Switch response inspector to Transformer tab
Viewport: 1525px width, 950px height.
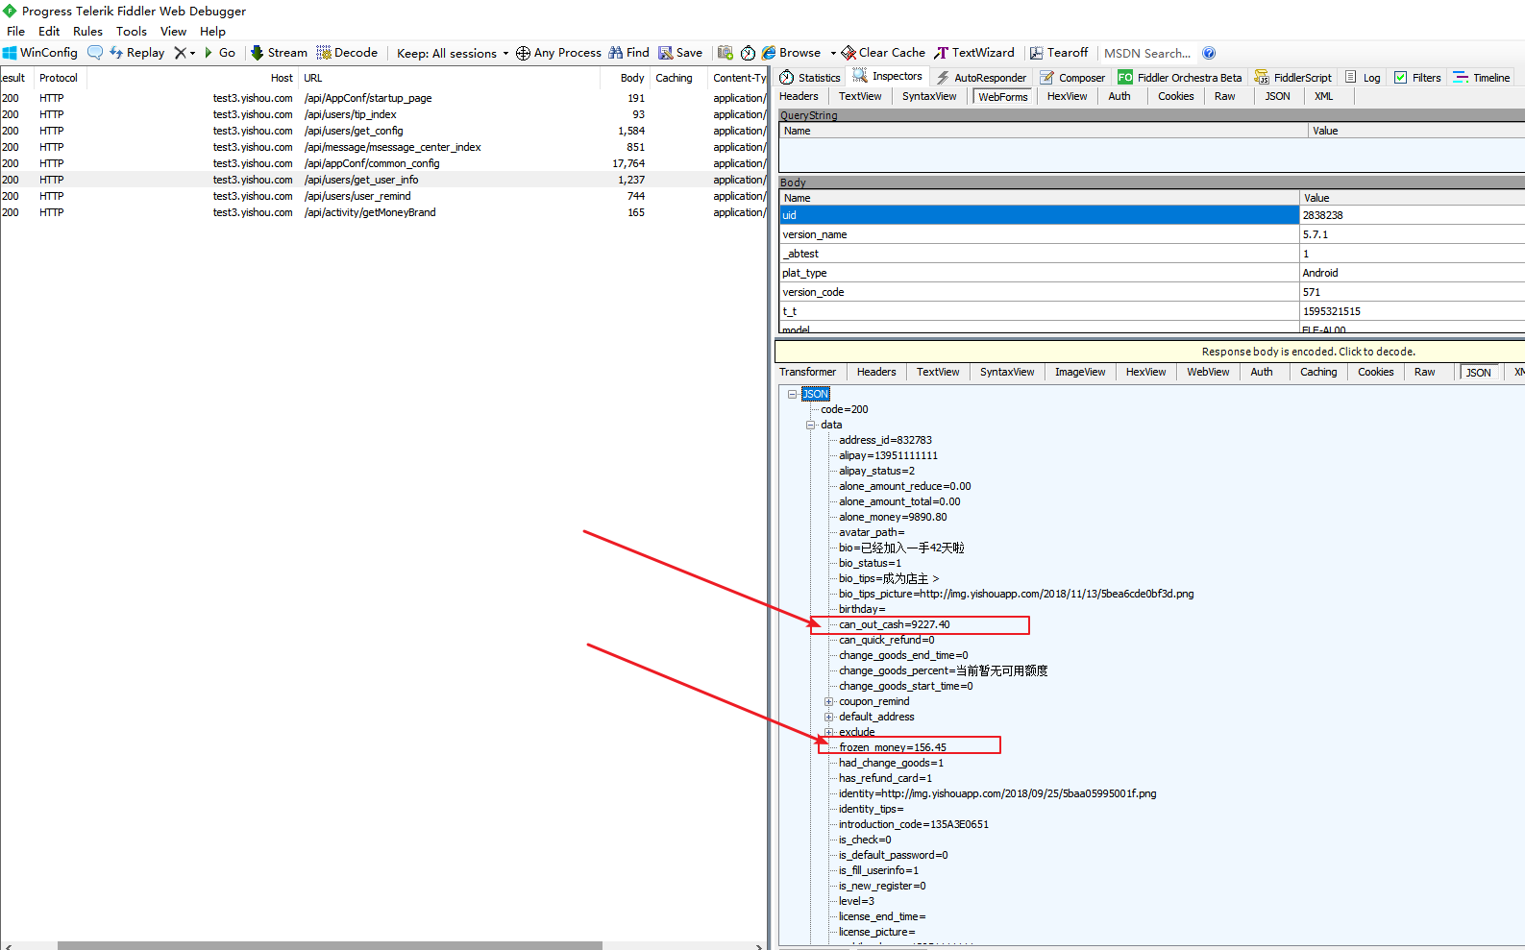[x=807, y=372]
